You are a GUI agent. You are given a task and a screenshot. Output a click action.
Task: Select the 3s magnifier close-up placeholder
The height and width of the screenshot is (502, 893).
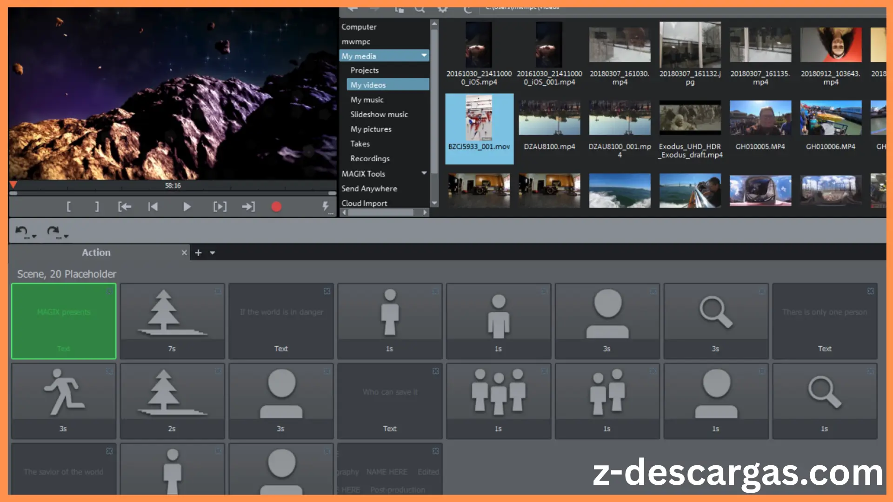716,321
